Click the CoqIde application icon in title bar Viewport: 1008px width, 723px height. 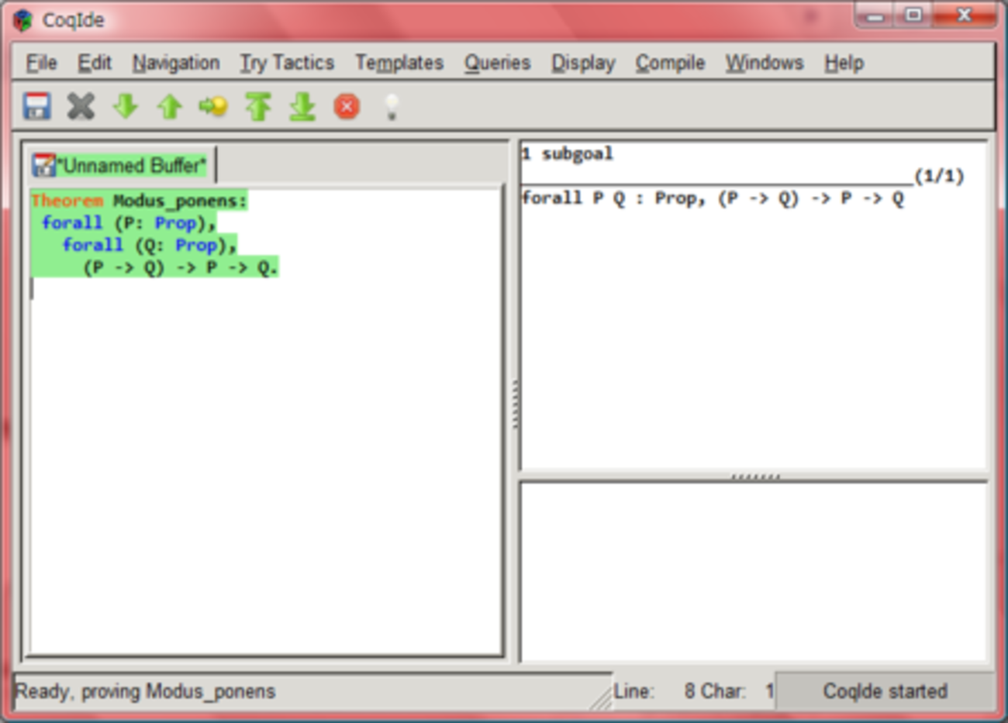[23, 19]
